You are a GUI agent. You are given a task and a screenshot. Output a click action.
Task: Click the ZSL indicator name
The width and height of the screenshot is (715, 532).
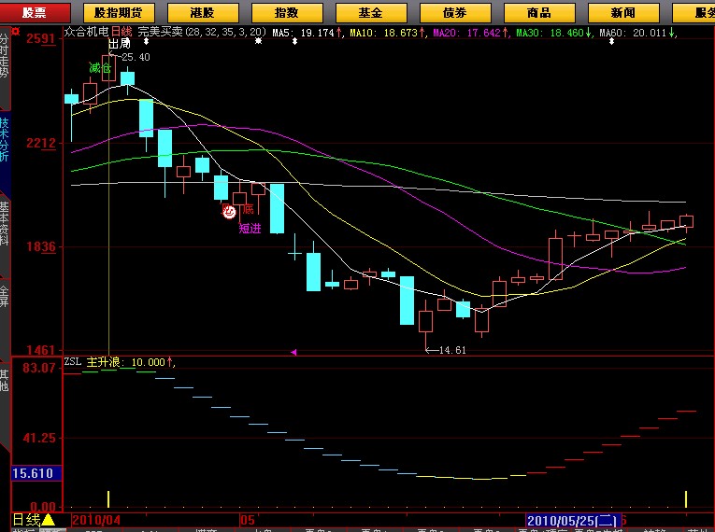pos(73,361)
